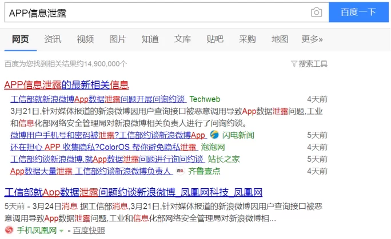Open the 地图 tab
Screen dimensions: 391x239
coord(280,39)
